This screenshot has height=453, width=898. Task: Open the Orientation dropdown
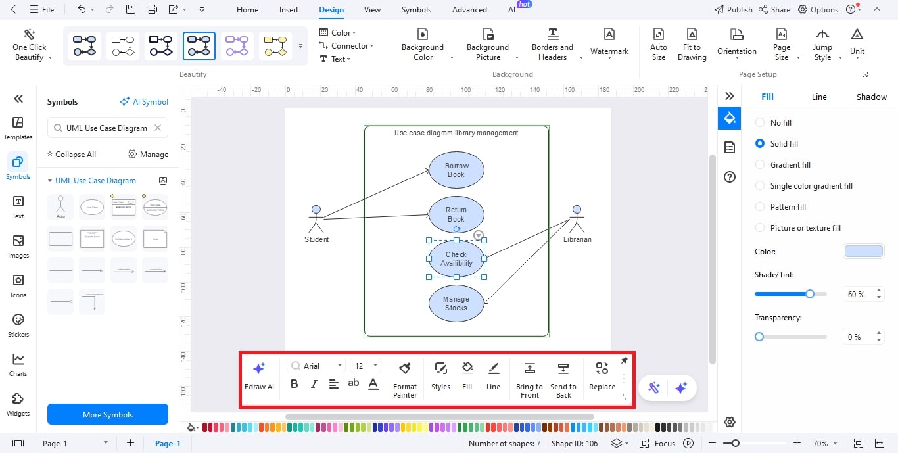click(x=736, y=45)
